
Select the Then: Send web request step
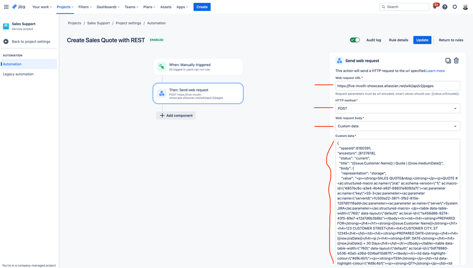[198, 93]
